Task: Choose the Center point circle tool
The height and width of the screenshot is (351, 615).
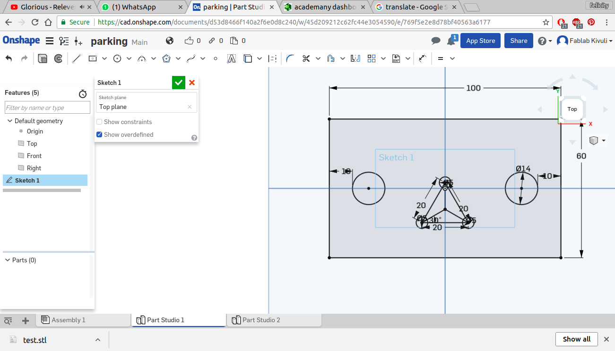Action: pos(117,58)
